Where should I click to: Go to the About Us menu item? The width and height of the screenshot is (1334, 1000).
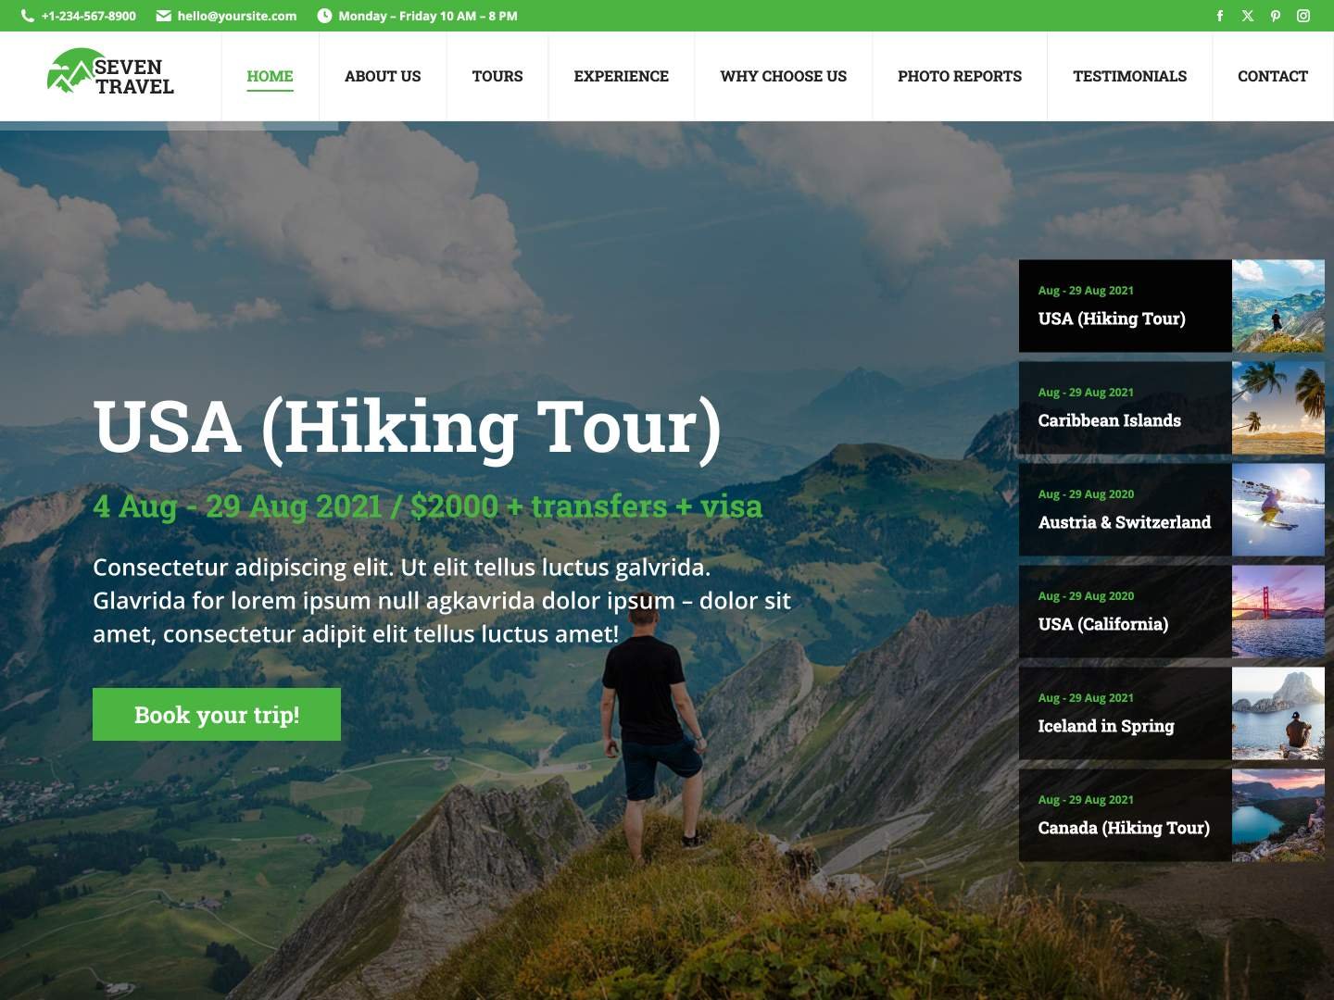tap(383, 76)
